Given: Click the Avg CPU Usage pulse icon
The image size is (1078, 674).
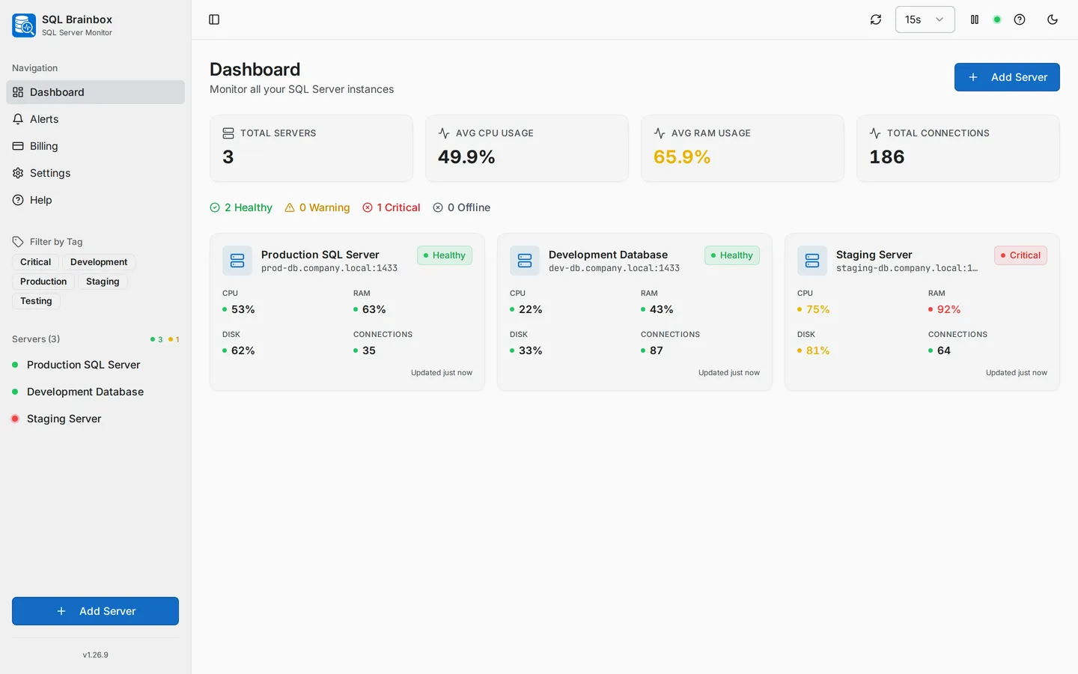Looking at the screenshot, I should (444, 133).
